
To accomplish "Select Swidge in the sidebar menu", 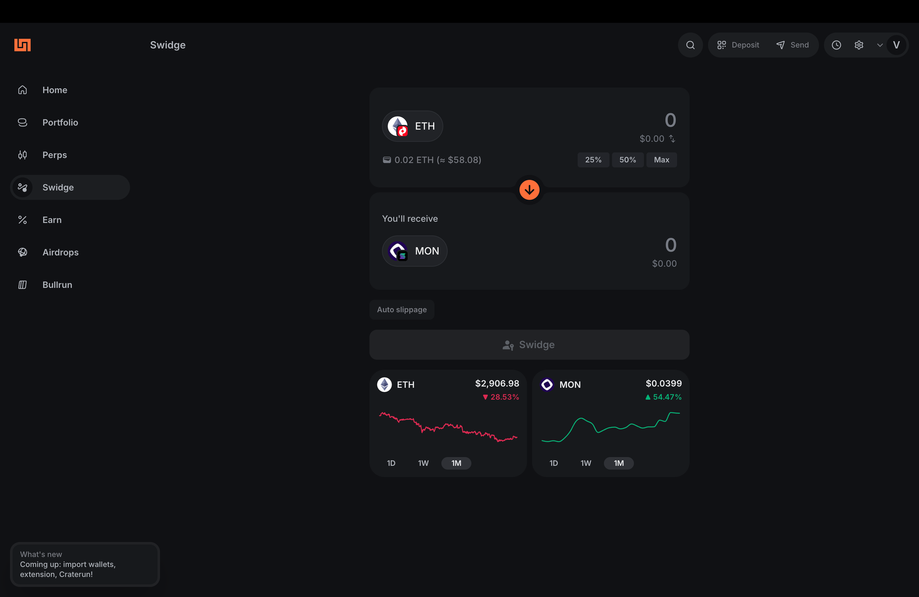I will pos(58,187).
